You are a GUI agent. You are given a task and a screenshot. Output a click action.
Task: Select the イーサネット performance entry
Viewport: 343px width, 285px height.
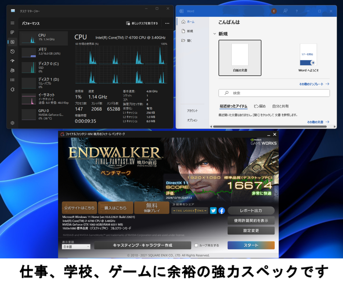tap(44, 98)
